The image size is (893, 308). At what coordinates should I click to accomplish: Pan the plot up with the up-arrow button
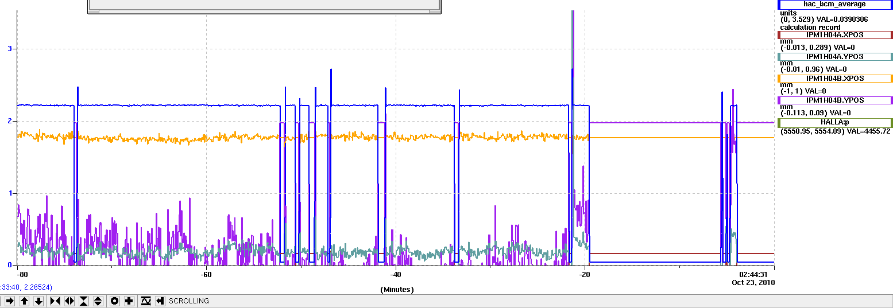(x=24, y=301)
